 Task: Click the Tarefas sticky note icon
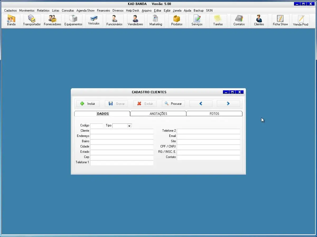click(x=218, y=21)
